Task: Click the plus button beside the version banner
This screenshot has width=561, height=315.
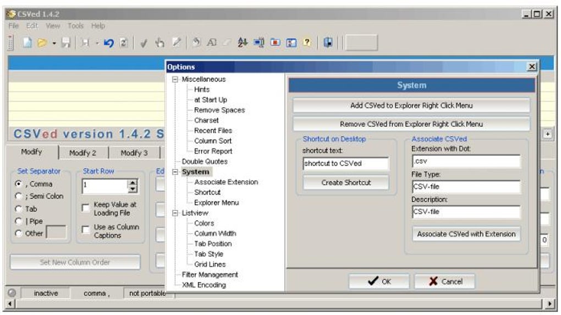Action: tap(548, 134)
